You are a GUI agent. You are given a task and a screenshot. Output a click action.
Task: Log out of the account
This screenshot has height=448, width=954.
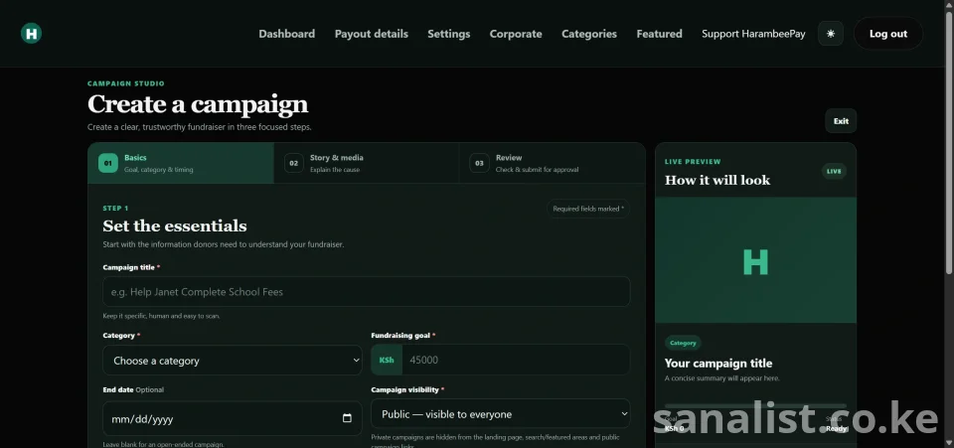887,34
